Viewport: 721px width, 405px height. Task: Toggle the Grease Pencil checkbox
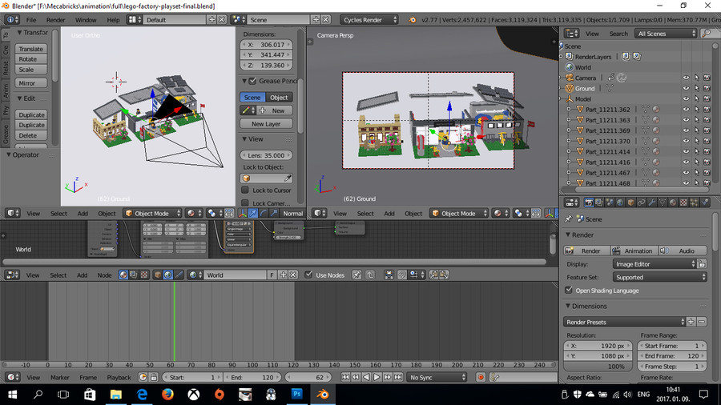252,81
